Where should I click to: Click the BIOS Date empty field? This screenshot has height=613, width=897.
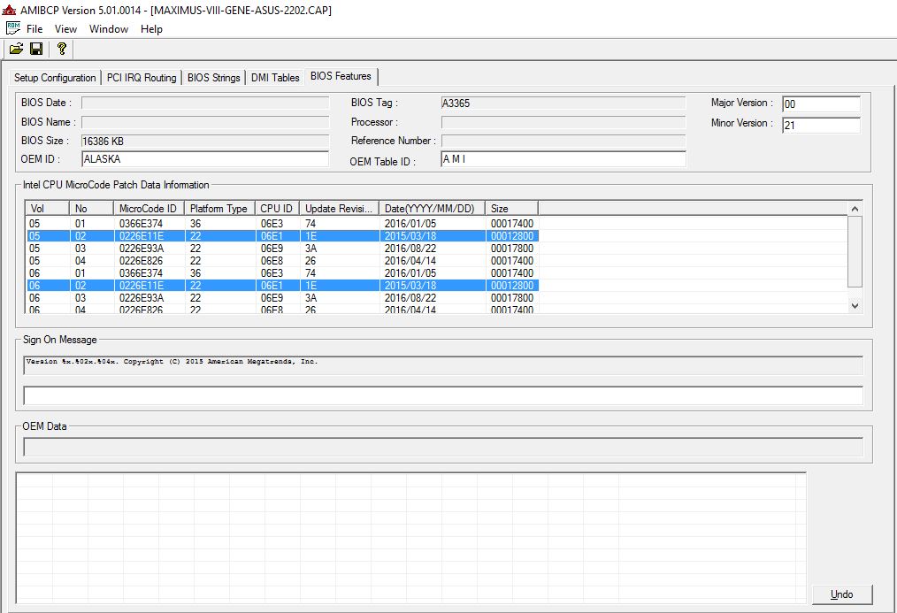pos(205,103)
